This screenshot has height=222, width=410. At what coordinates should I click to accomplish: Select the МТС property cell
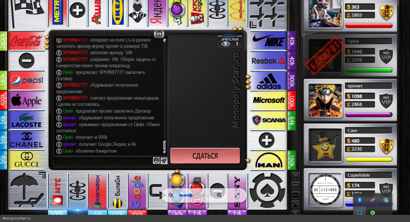tap(57, 191)
